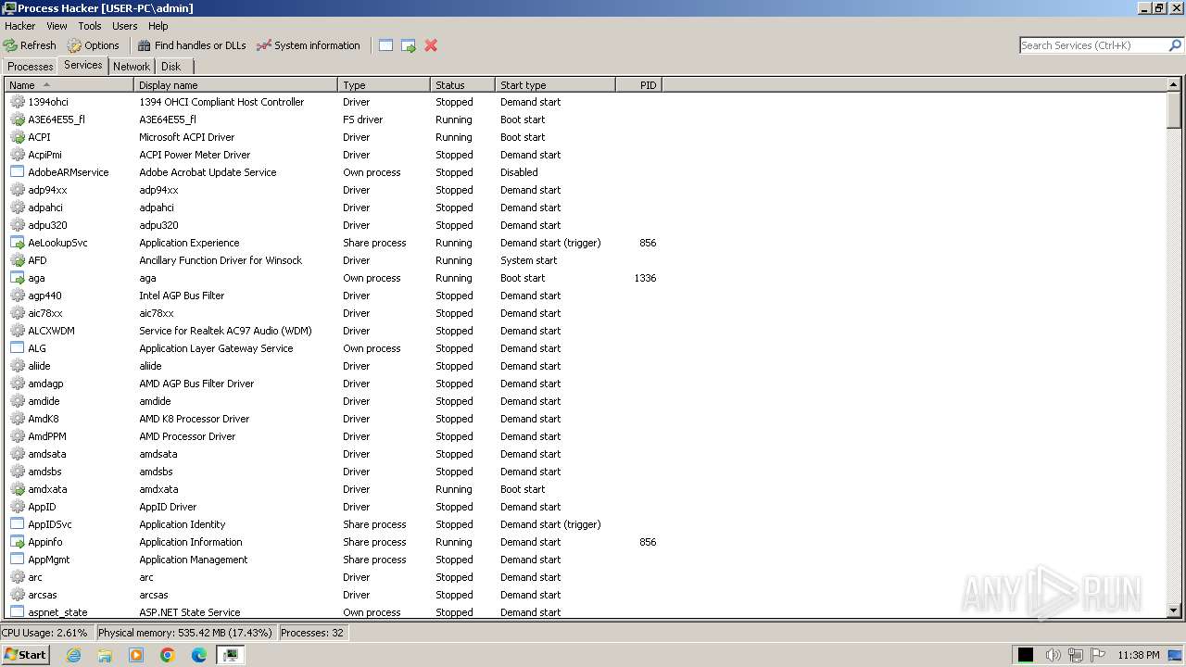Click 'Service for Realtek AC97 Audio (WDM)'
The height and width of the screenshot is (667, 1186).
pyautogui.click(x=225, y=331)
